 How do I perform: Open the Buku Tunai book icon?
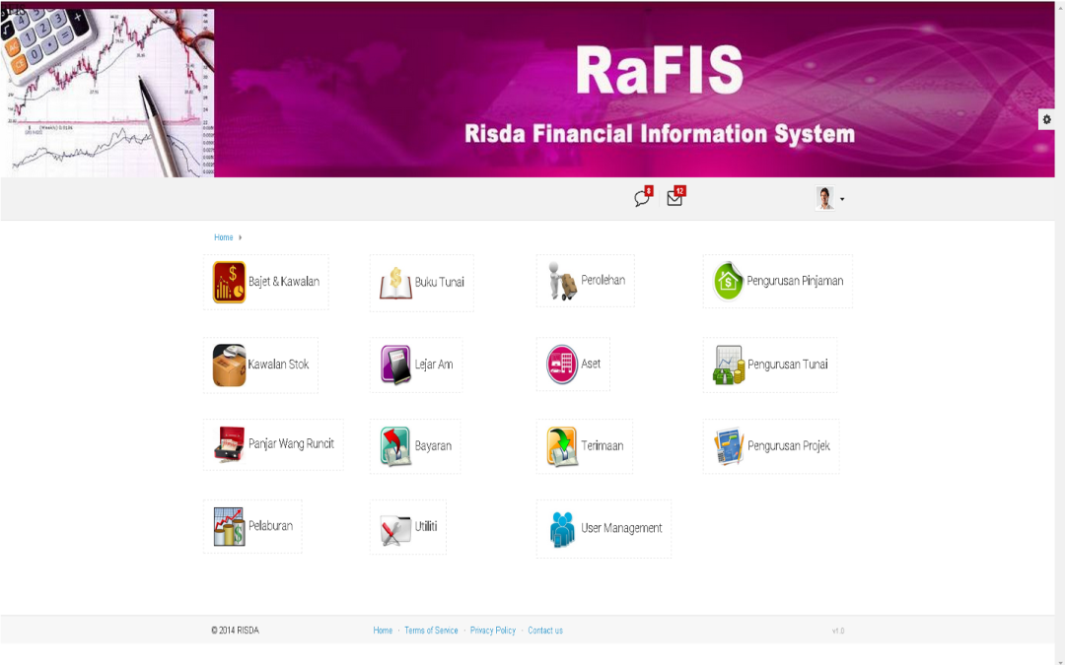(395, 283)
